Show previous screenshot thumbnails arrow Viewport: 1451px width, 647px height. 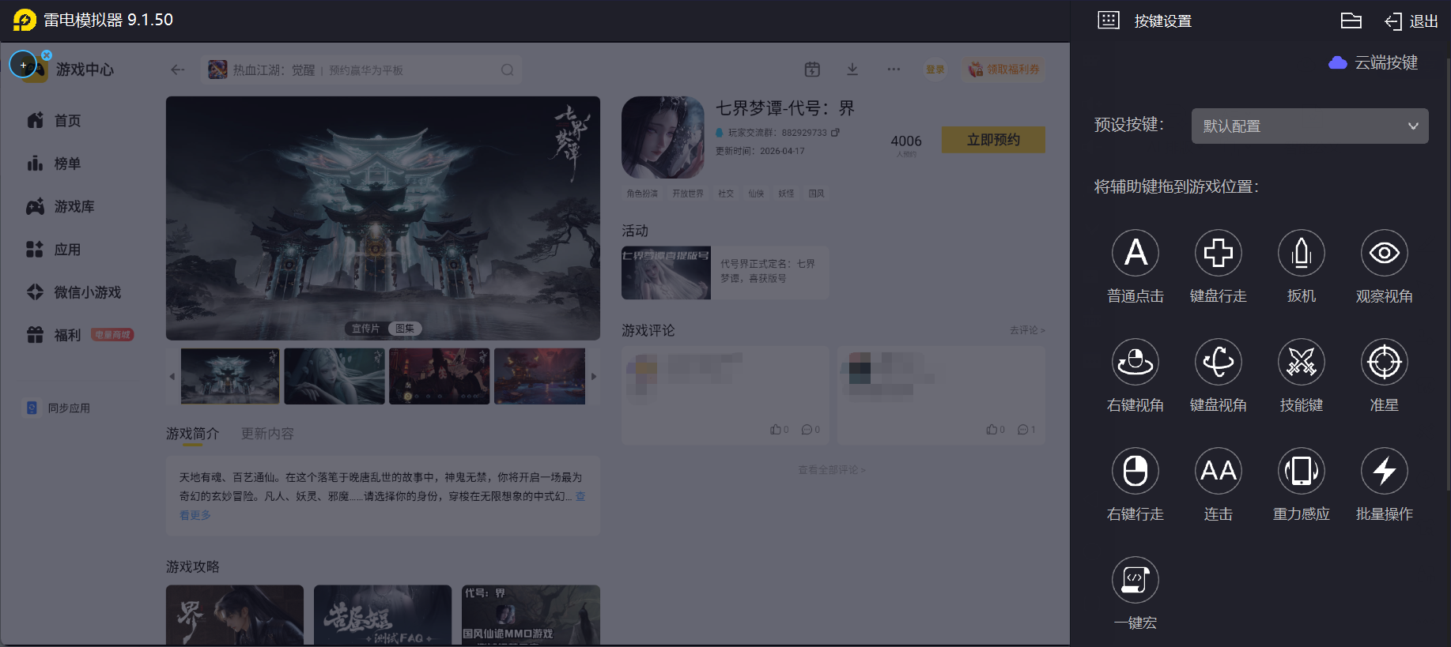(172, 377)
